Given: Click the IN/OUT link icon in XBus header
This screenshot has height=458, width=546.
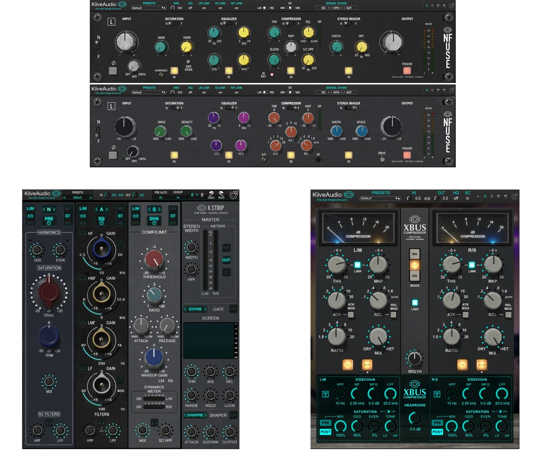Looking at the screenshot, I should 427,199.
